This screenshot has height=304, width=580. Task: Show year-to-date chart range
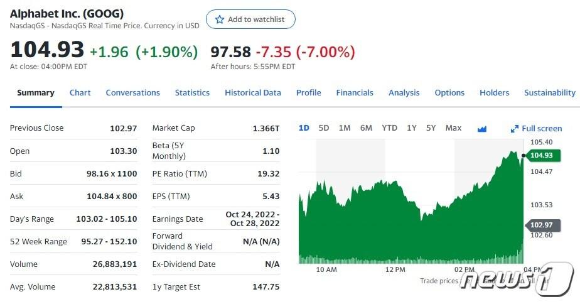(389, 128)
